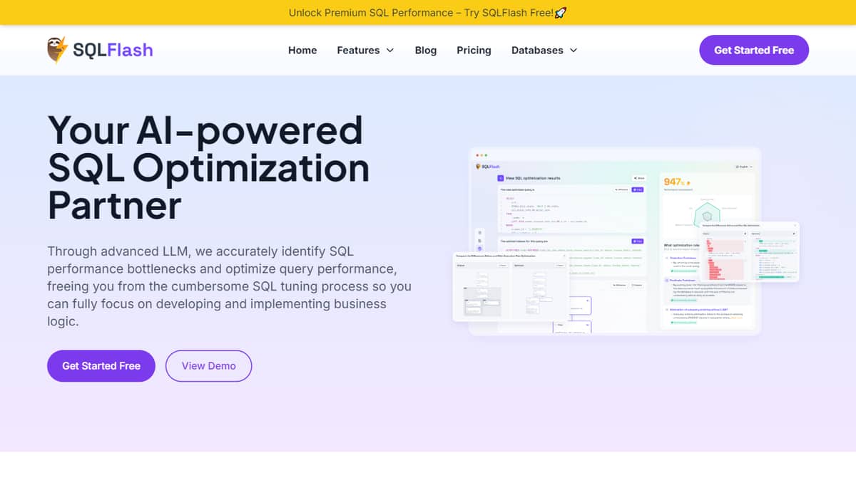The height and width of the screenshot is (480, 856).
Task: Click the SQLFlash sloth logo icon
Action: pyautogui.click(x=57, y=50)
